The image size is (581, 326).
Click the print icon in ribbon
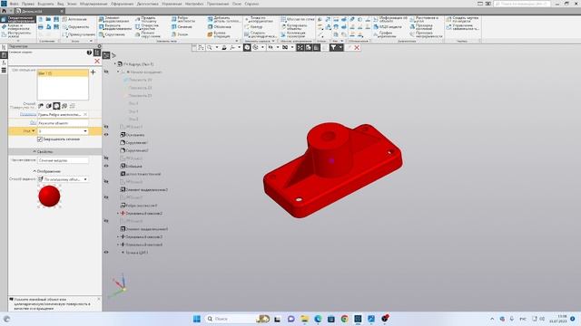click(x=40, y=27)
